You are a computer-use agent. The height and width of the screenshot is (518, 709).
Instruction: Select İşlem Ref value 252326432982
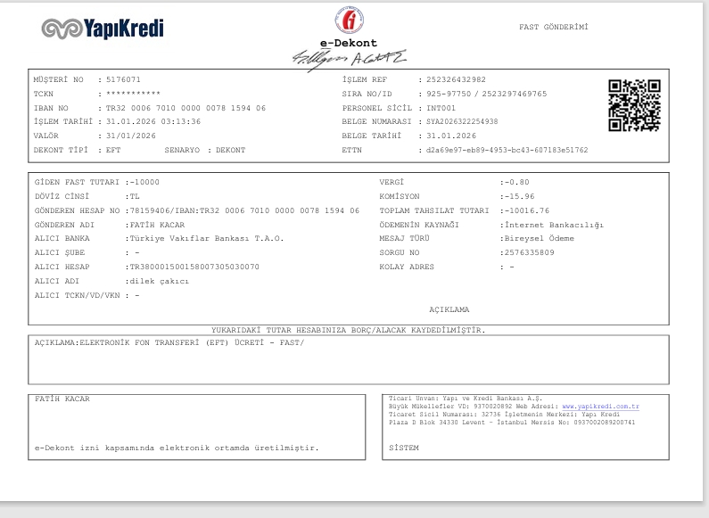(x=456, y=79)
